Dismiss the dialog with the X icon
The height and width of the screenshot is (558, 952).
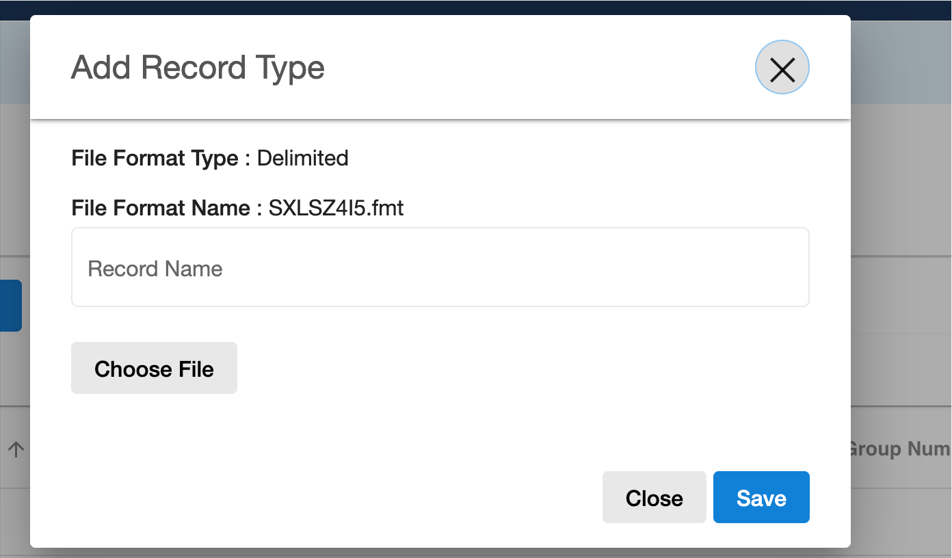pos(782,68)
